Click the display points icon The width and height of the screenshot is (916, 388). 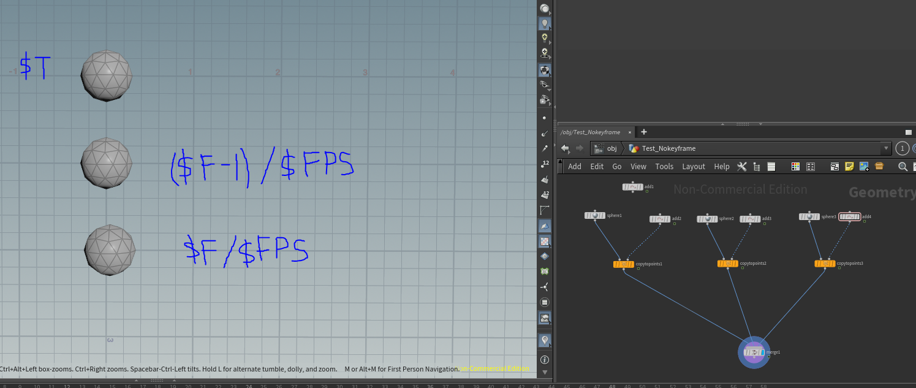[545, 117]
